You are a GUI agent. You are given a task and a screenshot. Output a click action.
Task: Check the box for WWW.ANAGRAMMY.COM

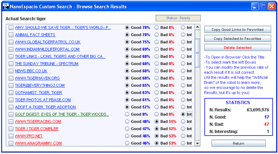tap(11, 144)
